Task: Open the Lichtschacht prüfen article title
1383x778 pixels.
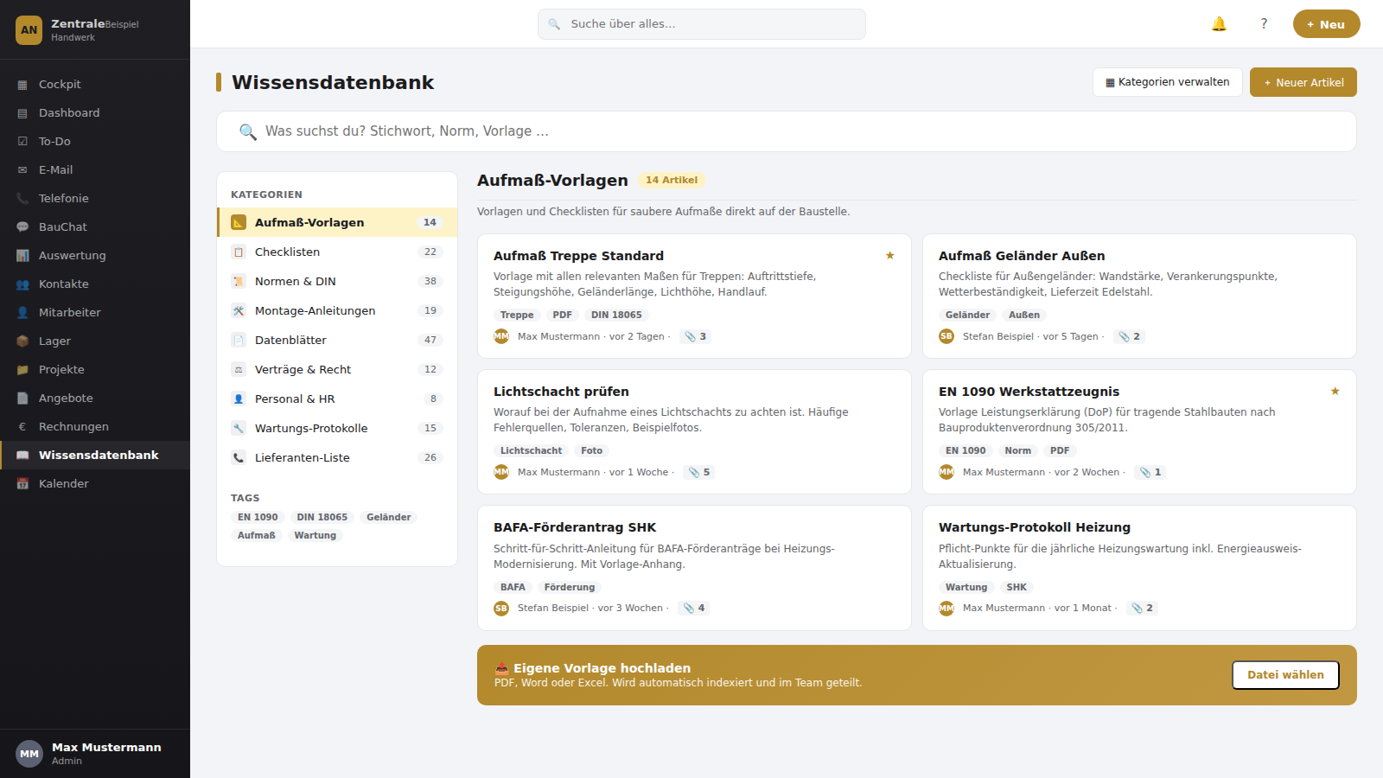Action: click(x=561, y=392)
